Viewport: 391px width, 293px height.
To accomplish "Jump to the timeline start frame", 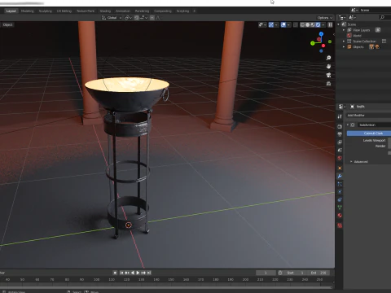I will [121, 273].
